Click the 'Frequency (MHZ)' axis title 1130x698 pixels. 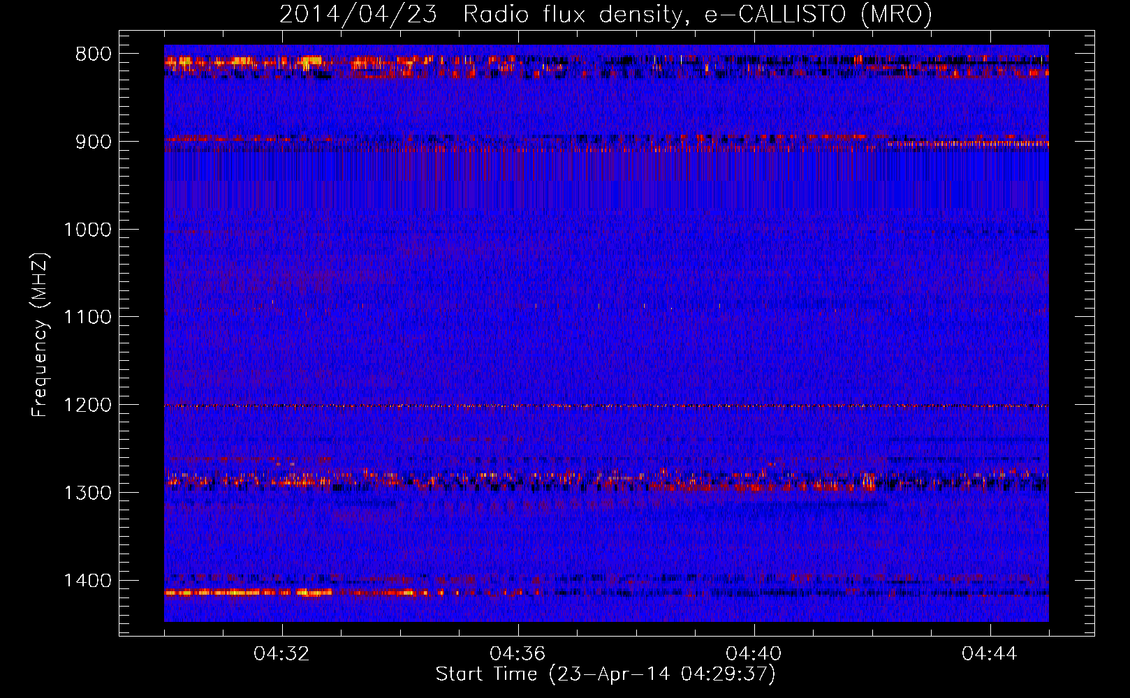point(40,335)
